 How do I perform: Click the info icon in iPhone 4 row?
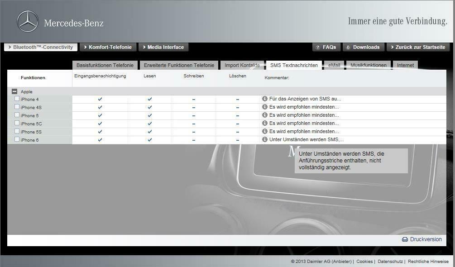pyautogui.click(x=265, y=99)
